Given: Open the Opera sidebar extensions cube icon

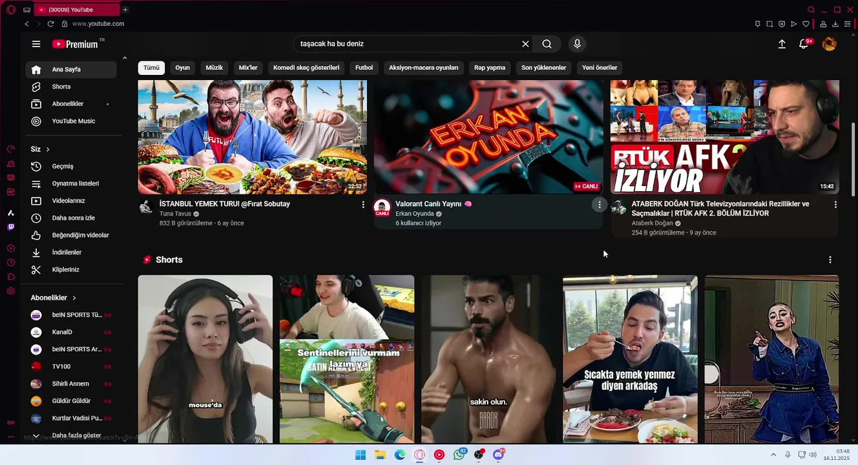Looking at the screenshot, I should (x=11, y=277).
